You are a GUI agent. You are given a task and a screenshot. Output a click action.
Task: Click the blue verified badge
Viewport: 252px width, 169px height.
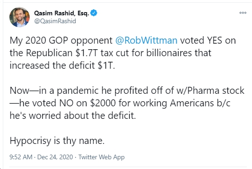click(x=94, y=13)
